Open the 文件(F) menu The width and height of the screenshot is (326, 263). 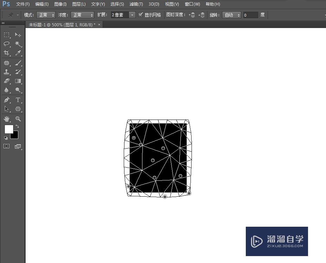(23, 4)
